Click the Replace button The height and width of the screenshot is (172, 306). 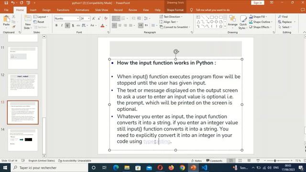coord(285,22)
